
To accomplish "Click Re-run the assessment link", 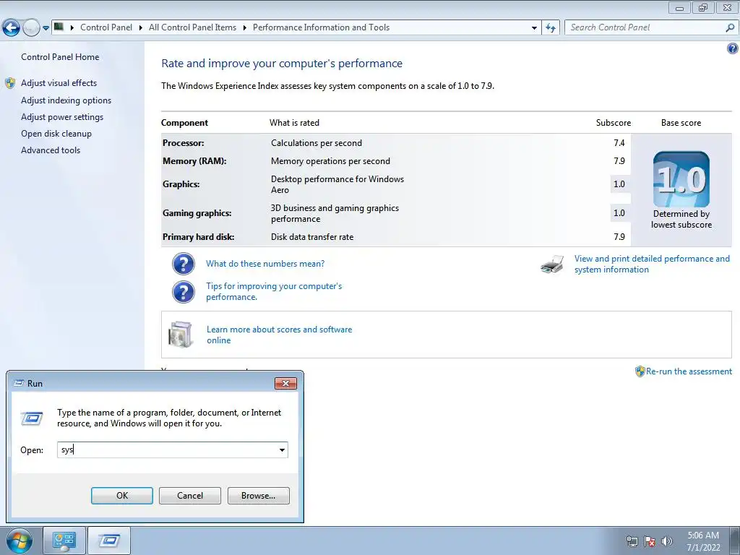I will coord(689,371).
